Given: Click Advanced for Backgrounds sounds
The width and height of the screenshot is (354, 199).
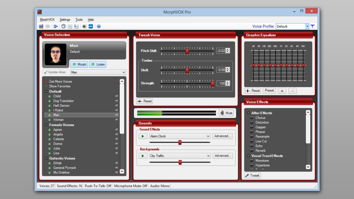Looking at the screenshot, I should (222, 156).
